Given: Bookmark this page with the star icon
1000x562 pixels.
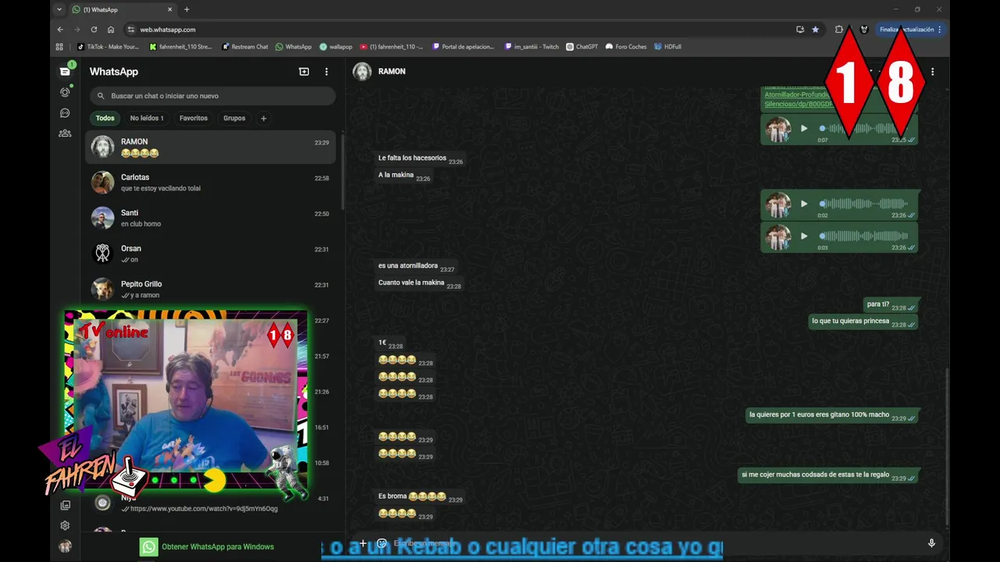Looking at the screenshot, I should pyautogui.click(x=816, y=30).
